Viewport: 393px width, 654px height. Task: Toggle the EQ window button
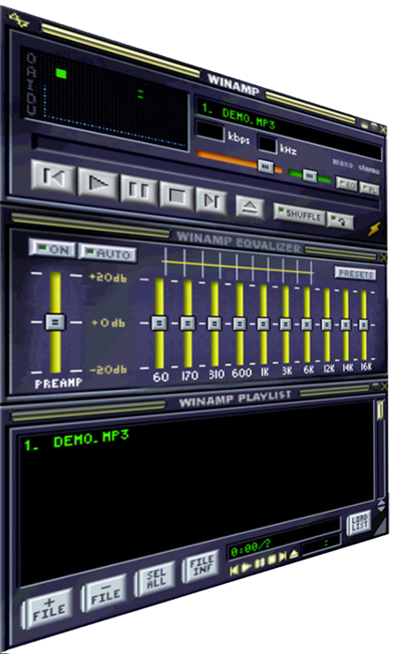click(347, 184)
